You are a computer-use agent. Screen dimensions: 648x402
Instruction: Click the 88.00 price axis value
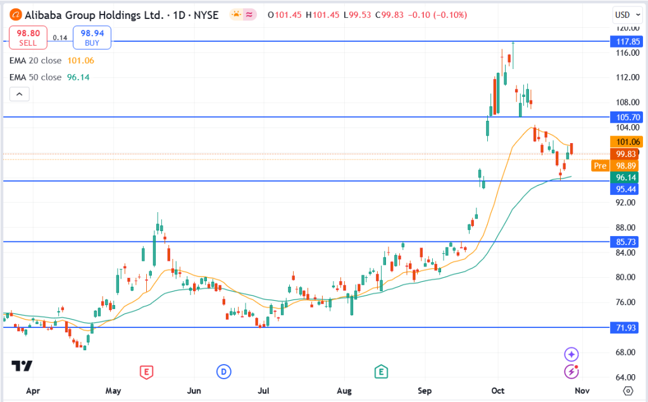(x=627, y=227)
